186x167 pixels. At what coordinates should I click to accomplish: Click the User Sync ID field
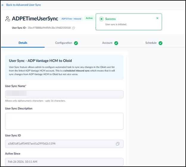pos(64,144)
